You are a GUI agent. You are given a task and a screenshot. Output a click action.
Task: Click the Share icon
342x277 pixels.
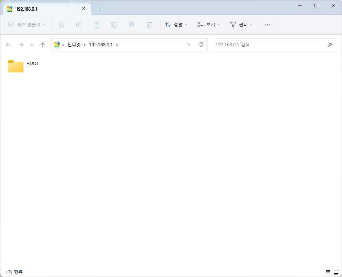tap(131, 25)
